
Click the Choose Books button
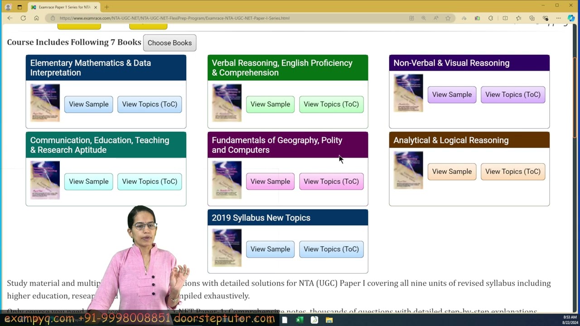tap(169, 43)
